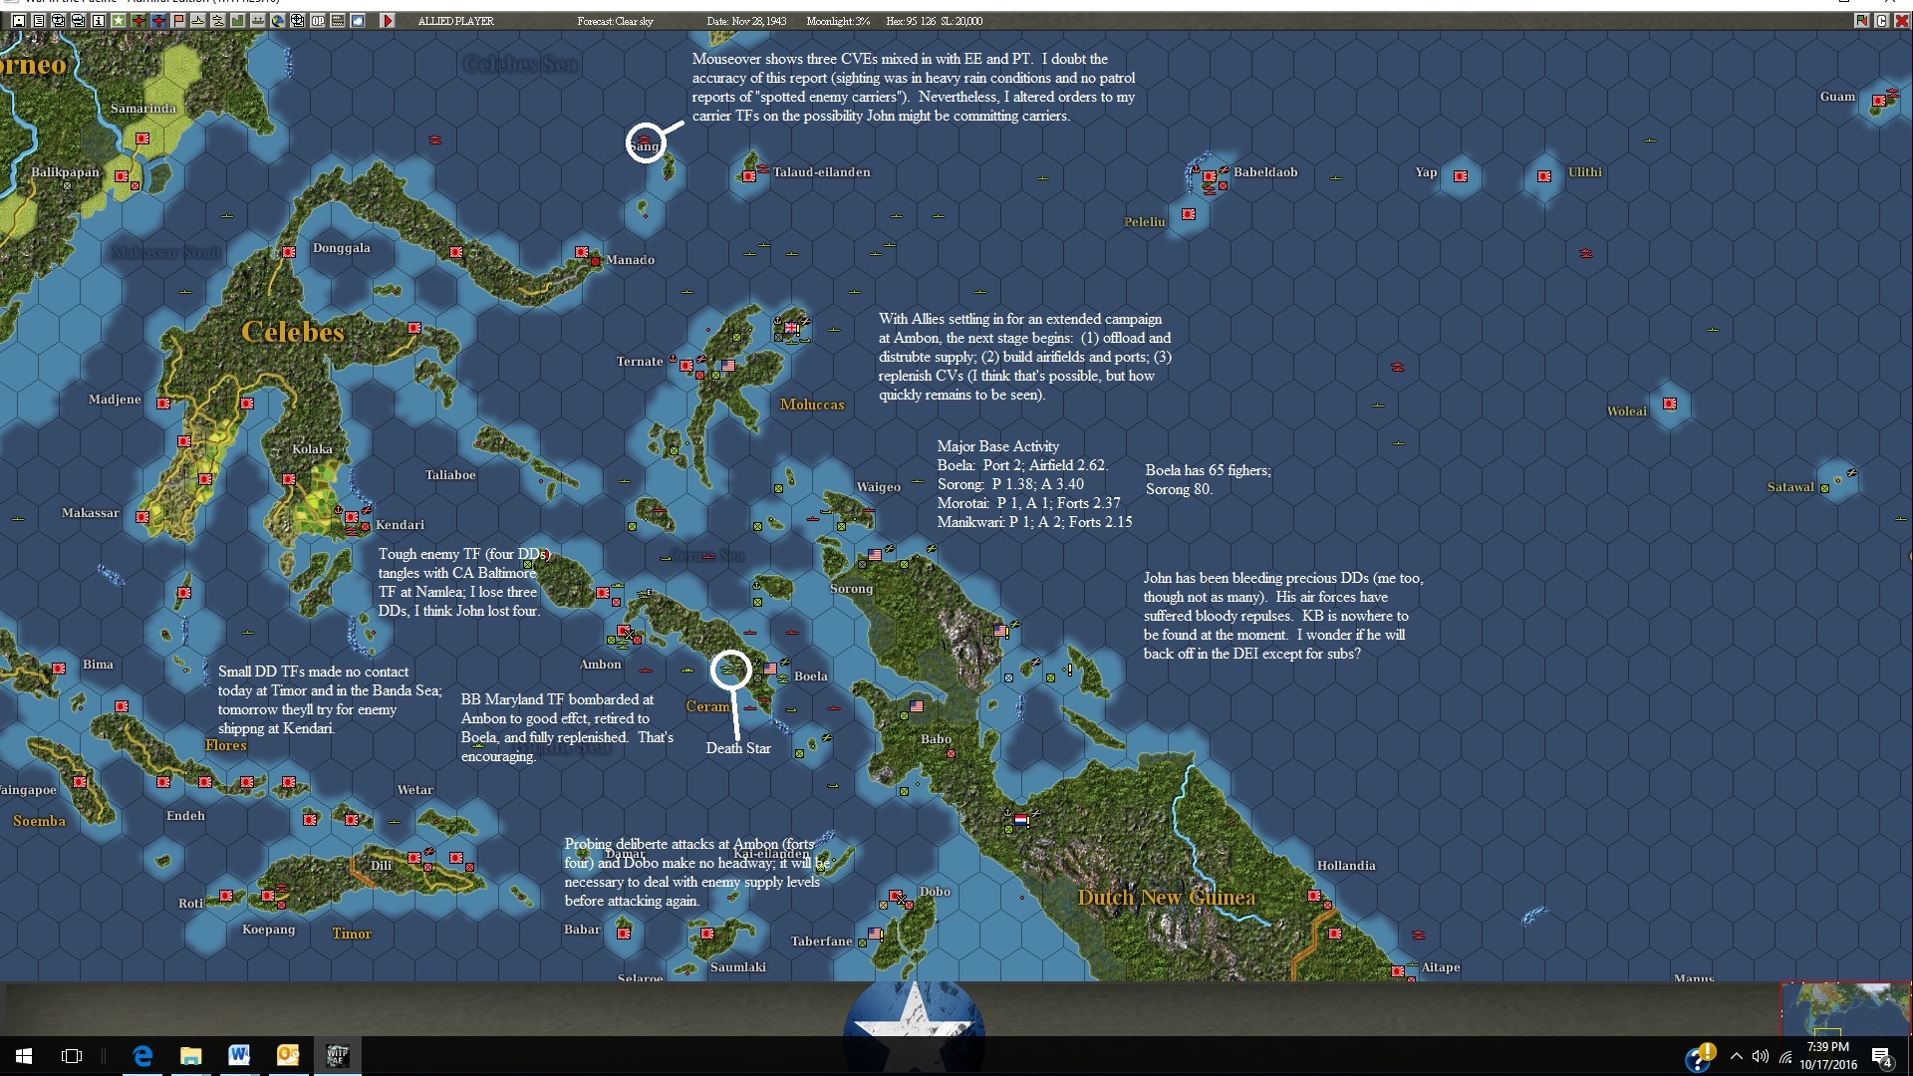Select the Japanese base flag at Yap
The image size is (1913, 1076).
(x=1460, y=176)
